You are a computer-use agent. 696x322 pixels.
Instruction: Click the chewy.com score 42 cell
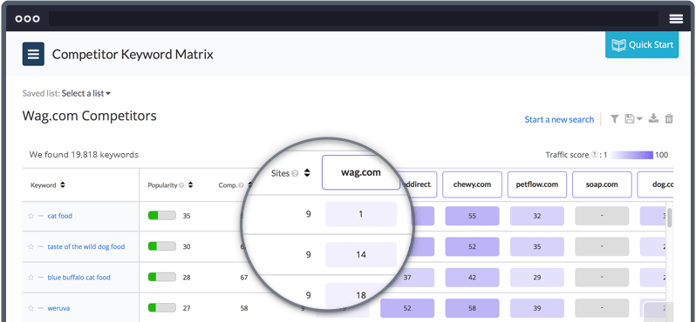[473, 278]
